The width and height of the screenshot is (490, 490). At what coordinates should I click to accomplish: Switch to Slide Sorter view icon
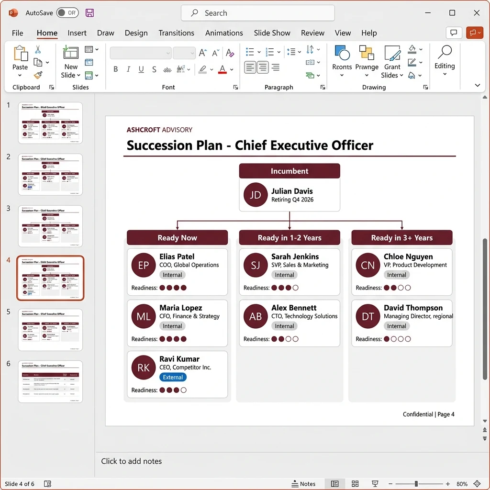(x=355, y=484)
